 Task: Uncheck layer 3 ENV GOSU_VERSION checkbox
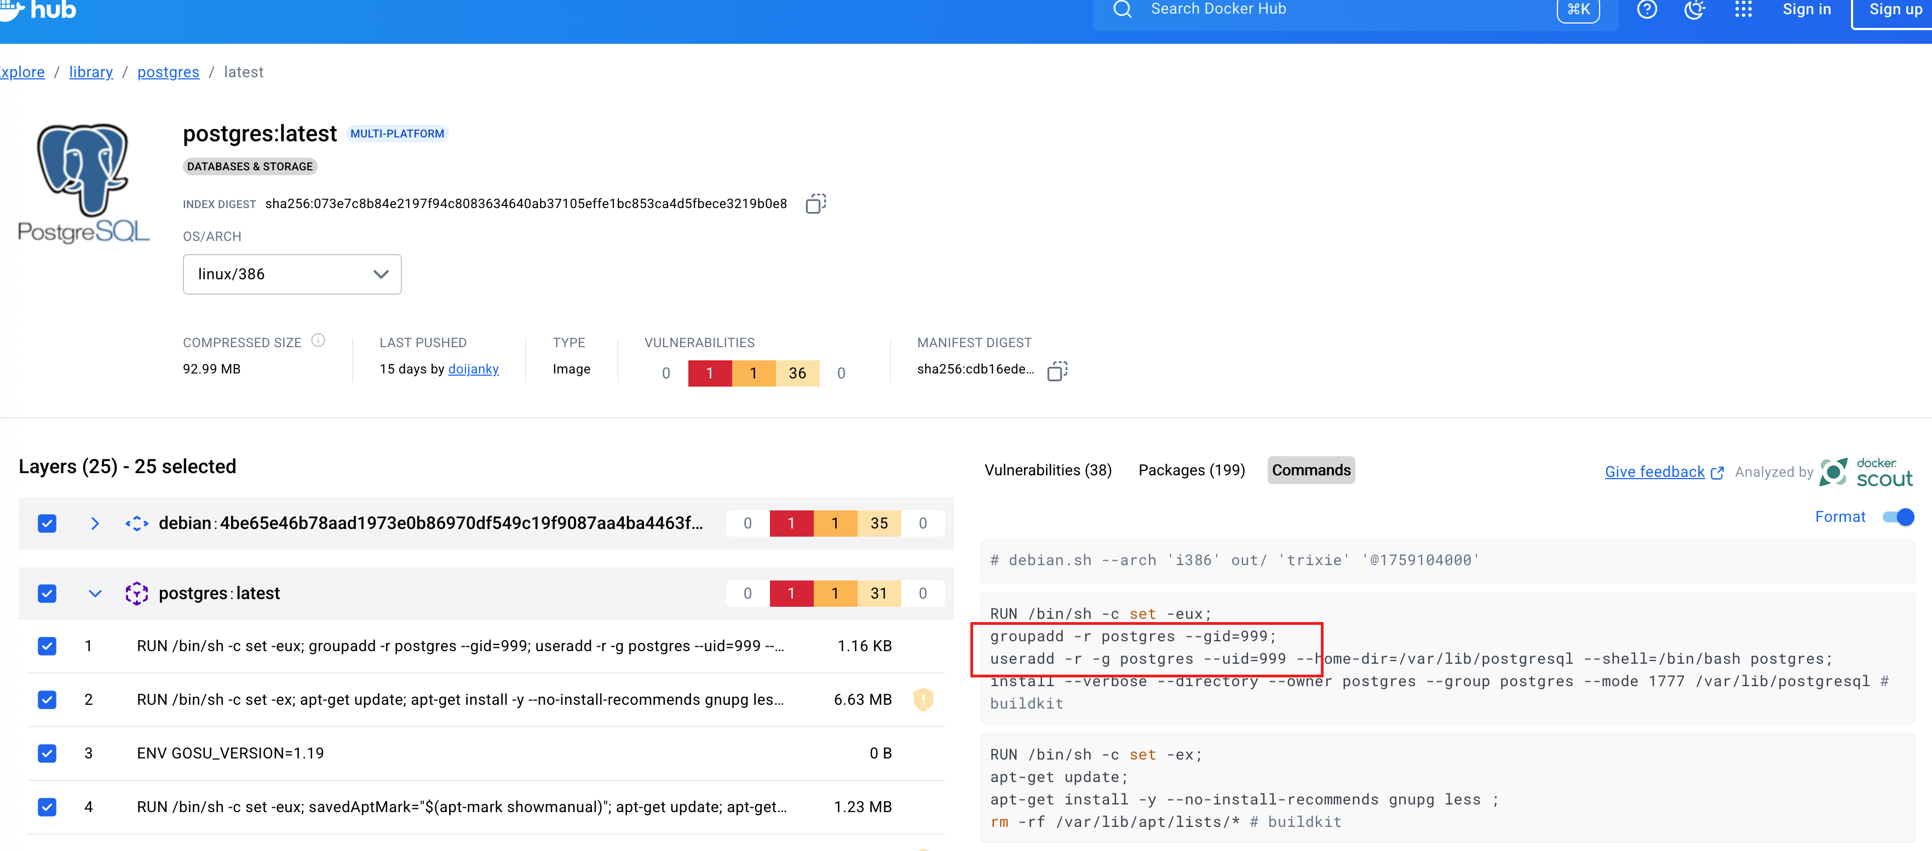(x=47, y=754)
